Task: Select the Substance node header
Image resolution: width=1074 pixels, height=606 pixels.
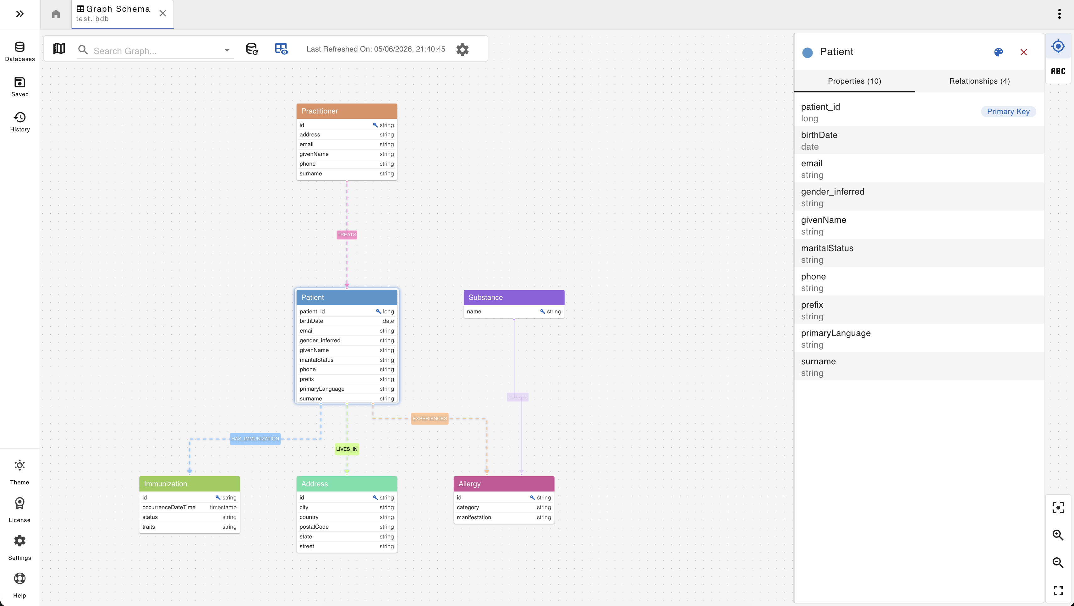Action: point(514,297)
